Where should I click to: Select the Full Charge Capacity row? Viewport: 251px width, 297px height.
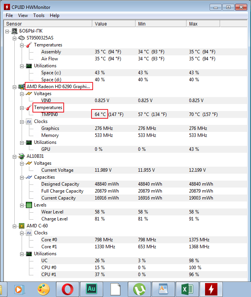pos(144,191)
